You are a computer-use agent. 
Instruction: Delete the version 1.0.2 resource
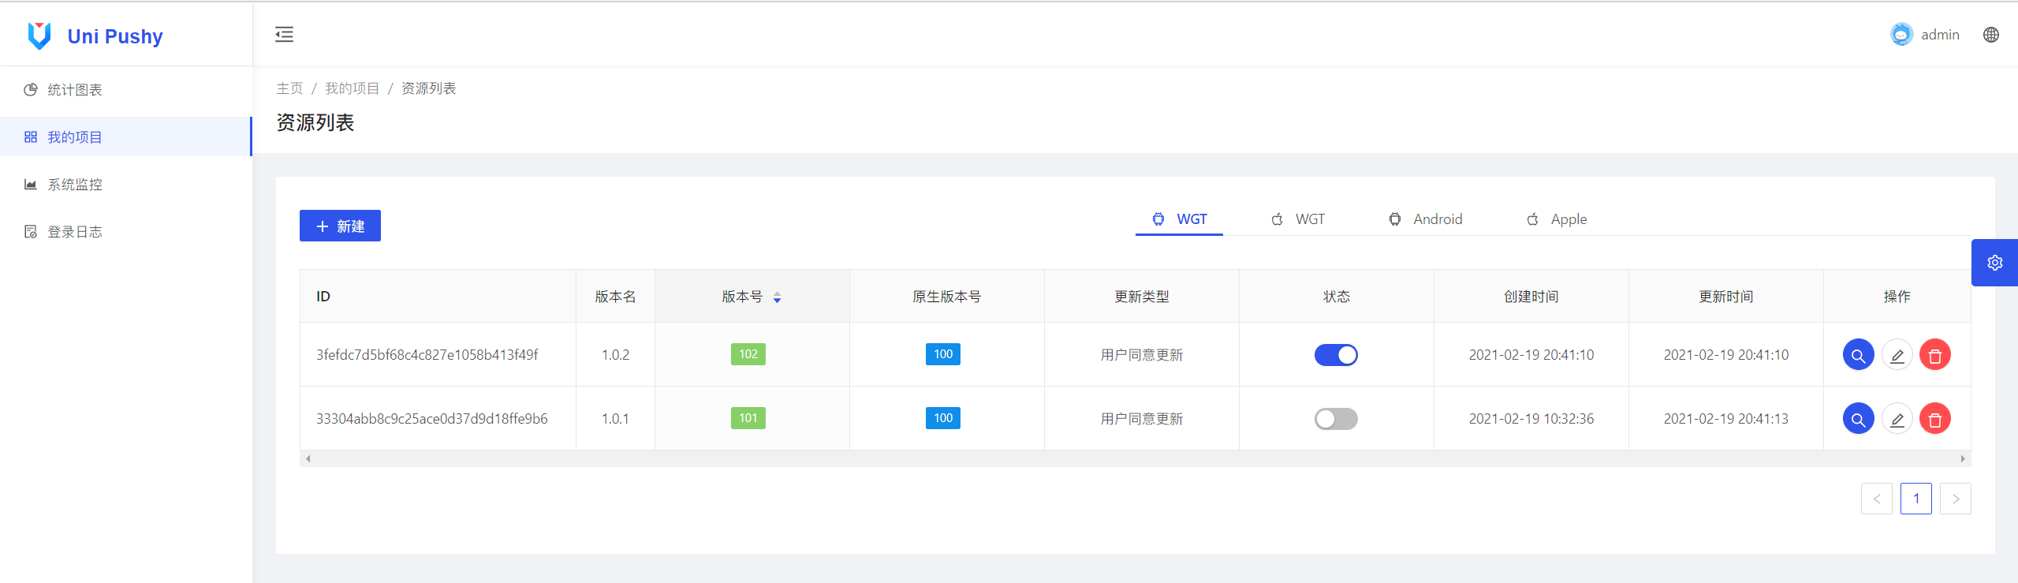[x=1934, y=355]
